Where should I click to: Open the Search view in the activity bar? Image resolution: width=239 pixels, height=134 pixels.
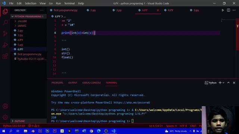5,23
